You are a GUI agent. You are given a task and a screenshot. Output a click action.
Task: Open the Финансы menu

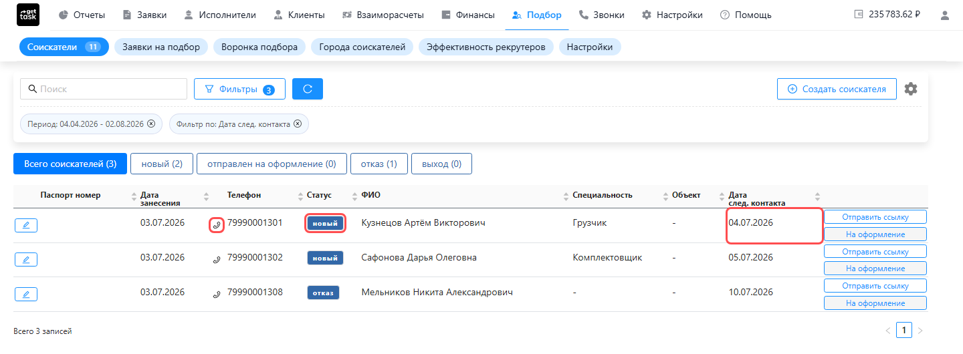pyautogui.click(x=468, y=15)
